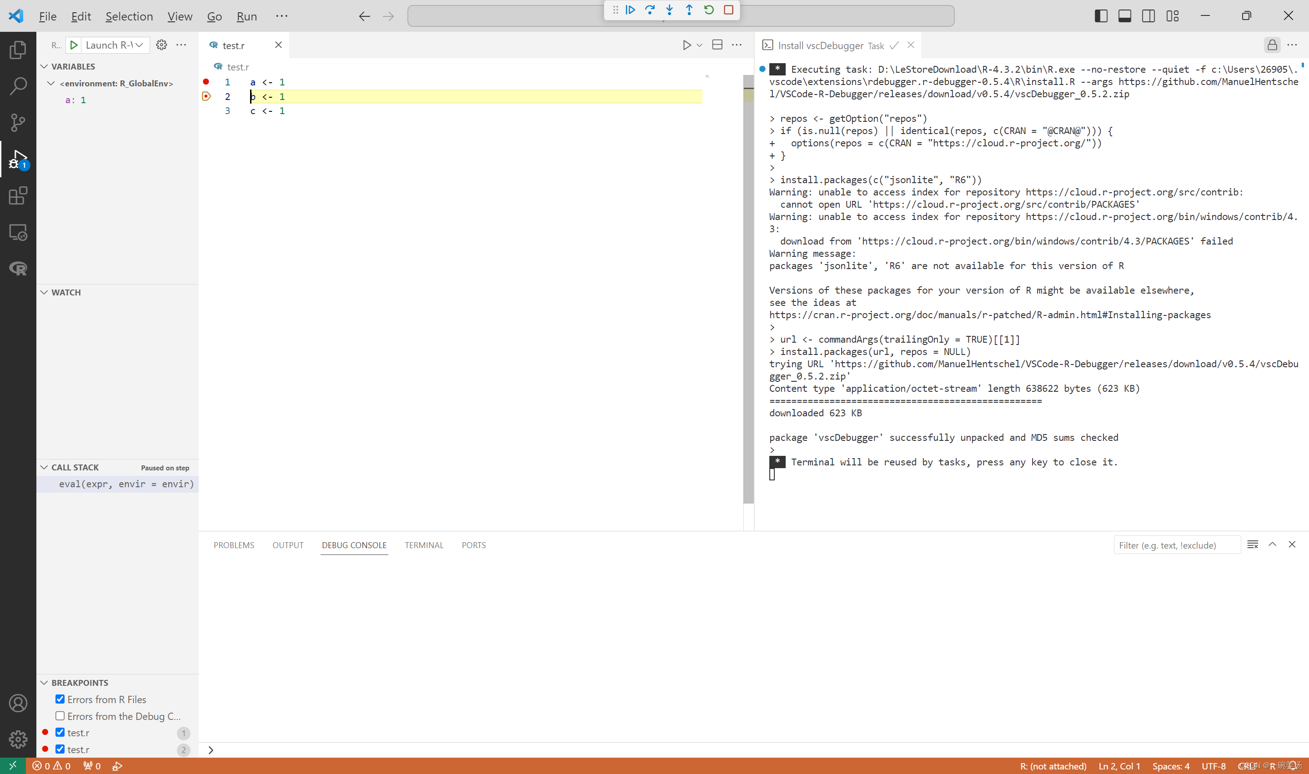Clear the Debug Console output
The image size is (1309, 774).
1252,544
